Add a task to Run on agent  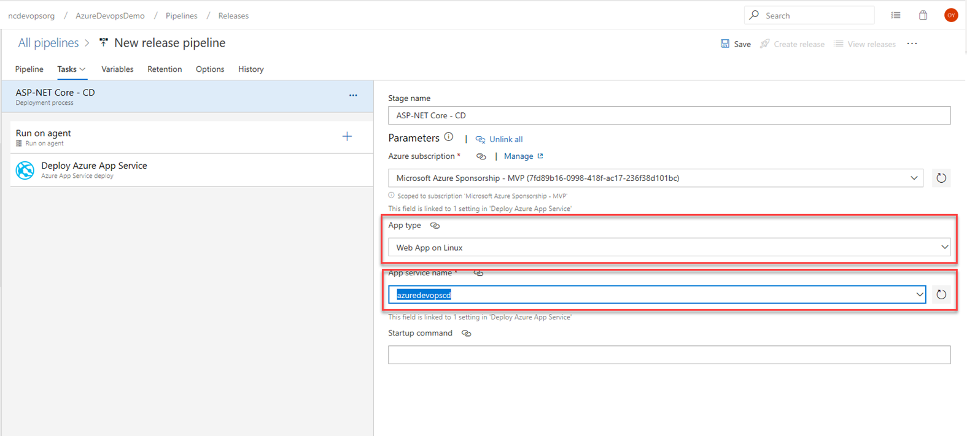[x=347, y=136]
